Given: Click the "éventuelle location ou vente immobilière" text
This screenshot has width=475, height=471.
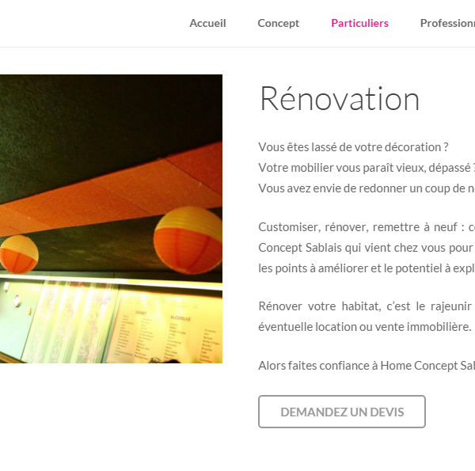Looking at the screenshot, I should click(x=365, y=327).
